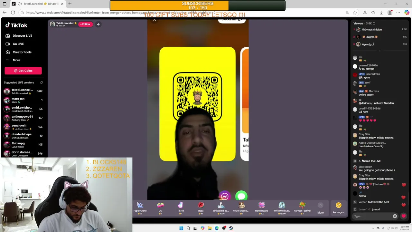Viewport: 412px width, 232px height.
Task: Add page to favorites star
Action: tap(355, 13)
